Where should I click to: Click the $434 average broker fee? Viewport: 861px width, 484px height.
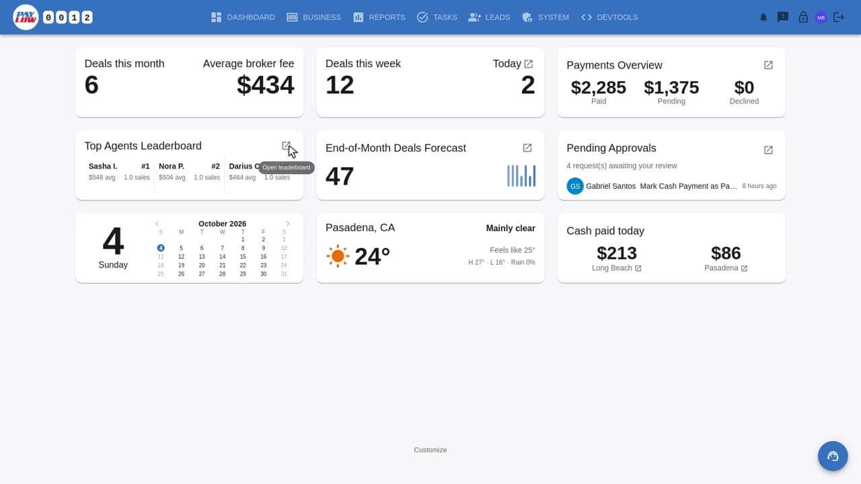pos(266,85)
